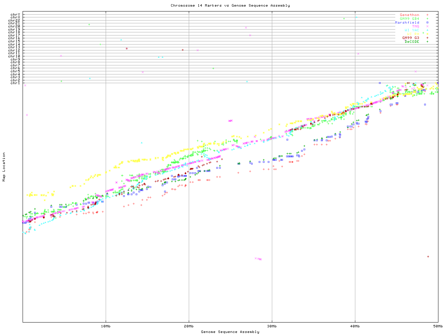Click the Genome Sequence Assembly x-axis title

(x=230, y=332)
